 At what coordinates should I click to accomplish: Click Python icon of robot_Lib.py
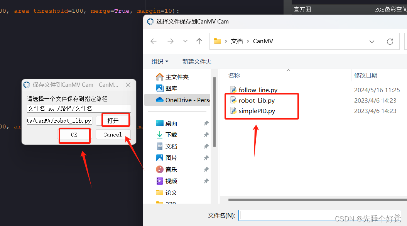(x=233, y=100)
